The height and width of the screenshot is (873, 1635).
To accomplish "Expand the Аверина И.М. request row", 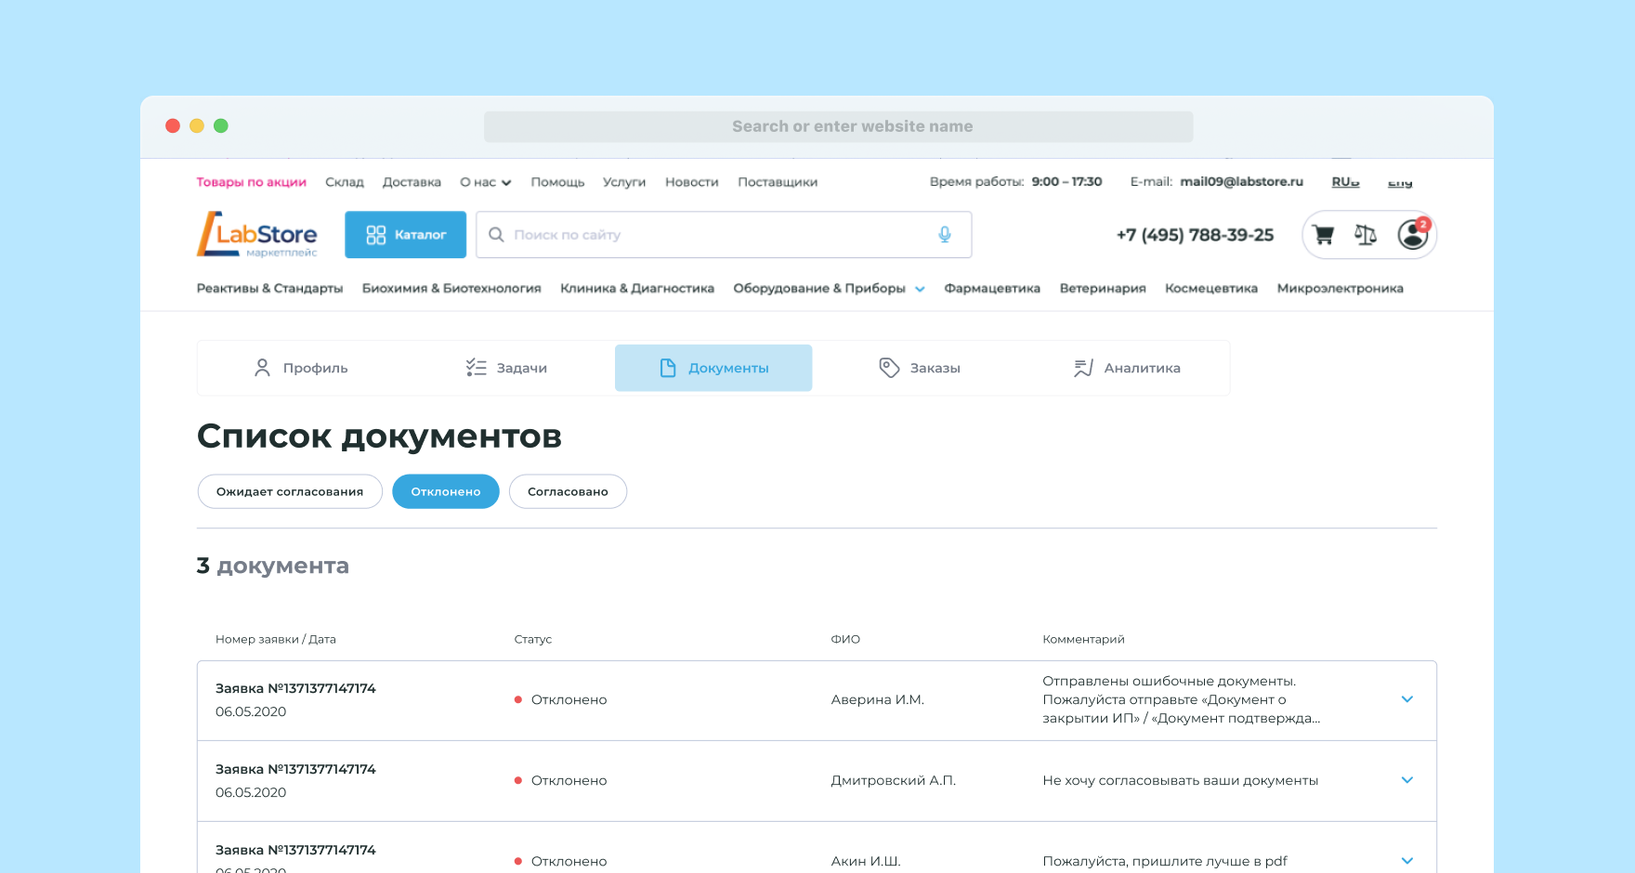I will 1406,699.
